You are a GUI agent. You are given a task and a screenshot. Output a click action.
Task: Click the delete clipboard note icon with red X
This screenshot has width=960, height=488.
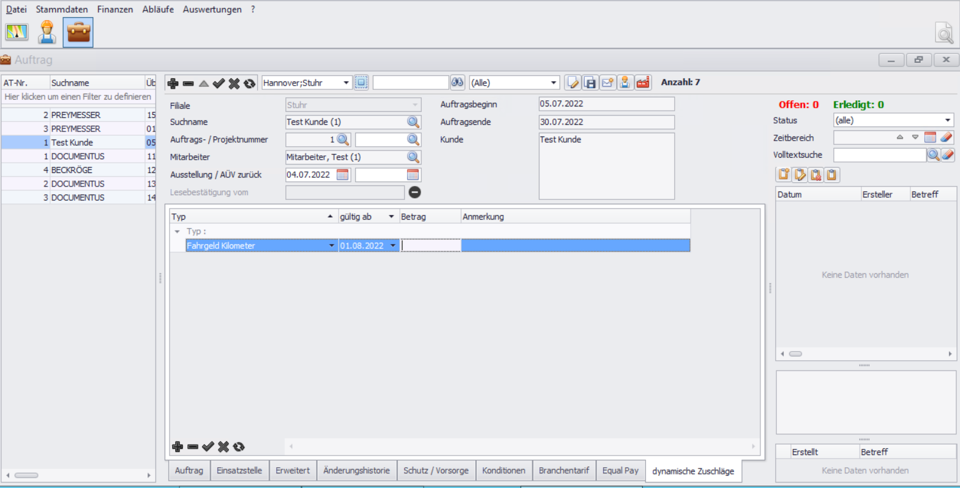(816, 175)
